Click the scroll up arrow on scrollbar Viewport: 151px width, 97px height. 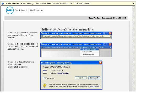click(x=134, y=7)
